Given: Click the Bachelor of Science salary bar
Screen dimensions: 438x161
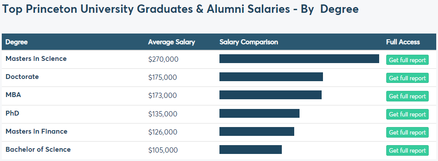Looking at the screenshot, I should point(250,150).
